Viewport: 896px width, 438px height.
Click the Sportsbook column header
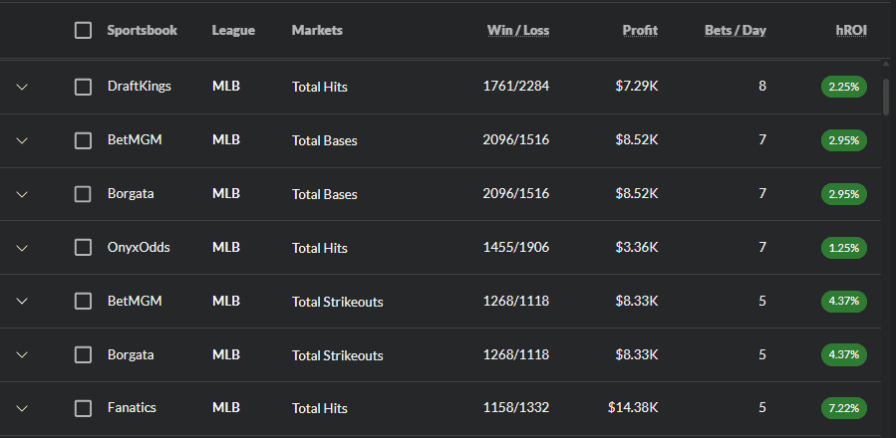143,30
